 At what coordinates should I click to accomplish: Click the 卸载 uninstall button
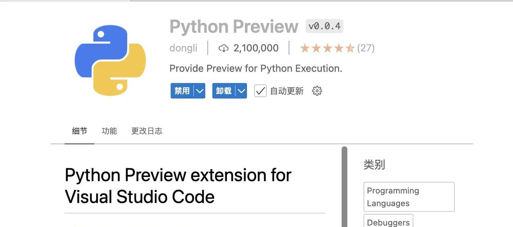(x=224, y=91)
